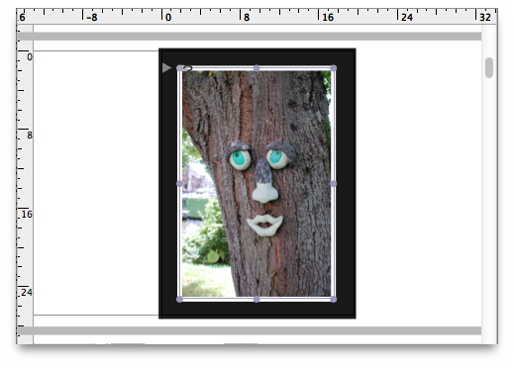Select the bottom-right corner handle
514x368 pixels.
tap(334, 299)
